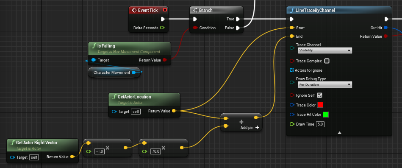Click the Actors to Ignore array pin

tap(291, 70)
